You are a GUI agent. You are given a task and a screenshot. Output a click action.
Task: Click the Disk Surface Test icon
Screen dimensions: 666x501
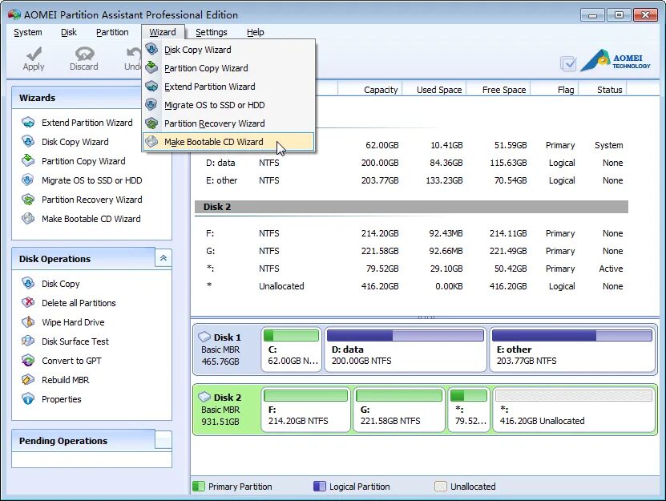click(28, 341)
